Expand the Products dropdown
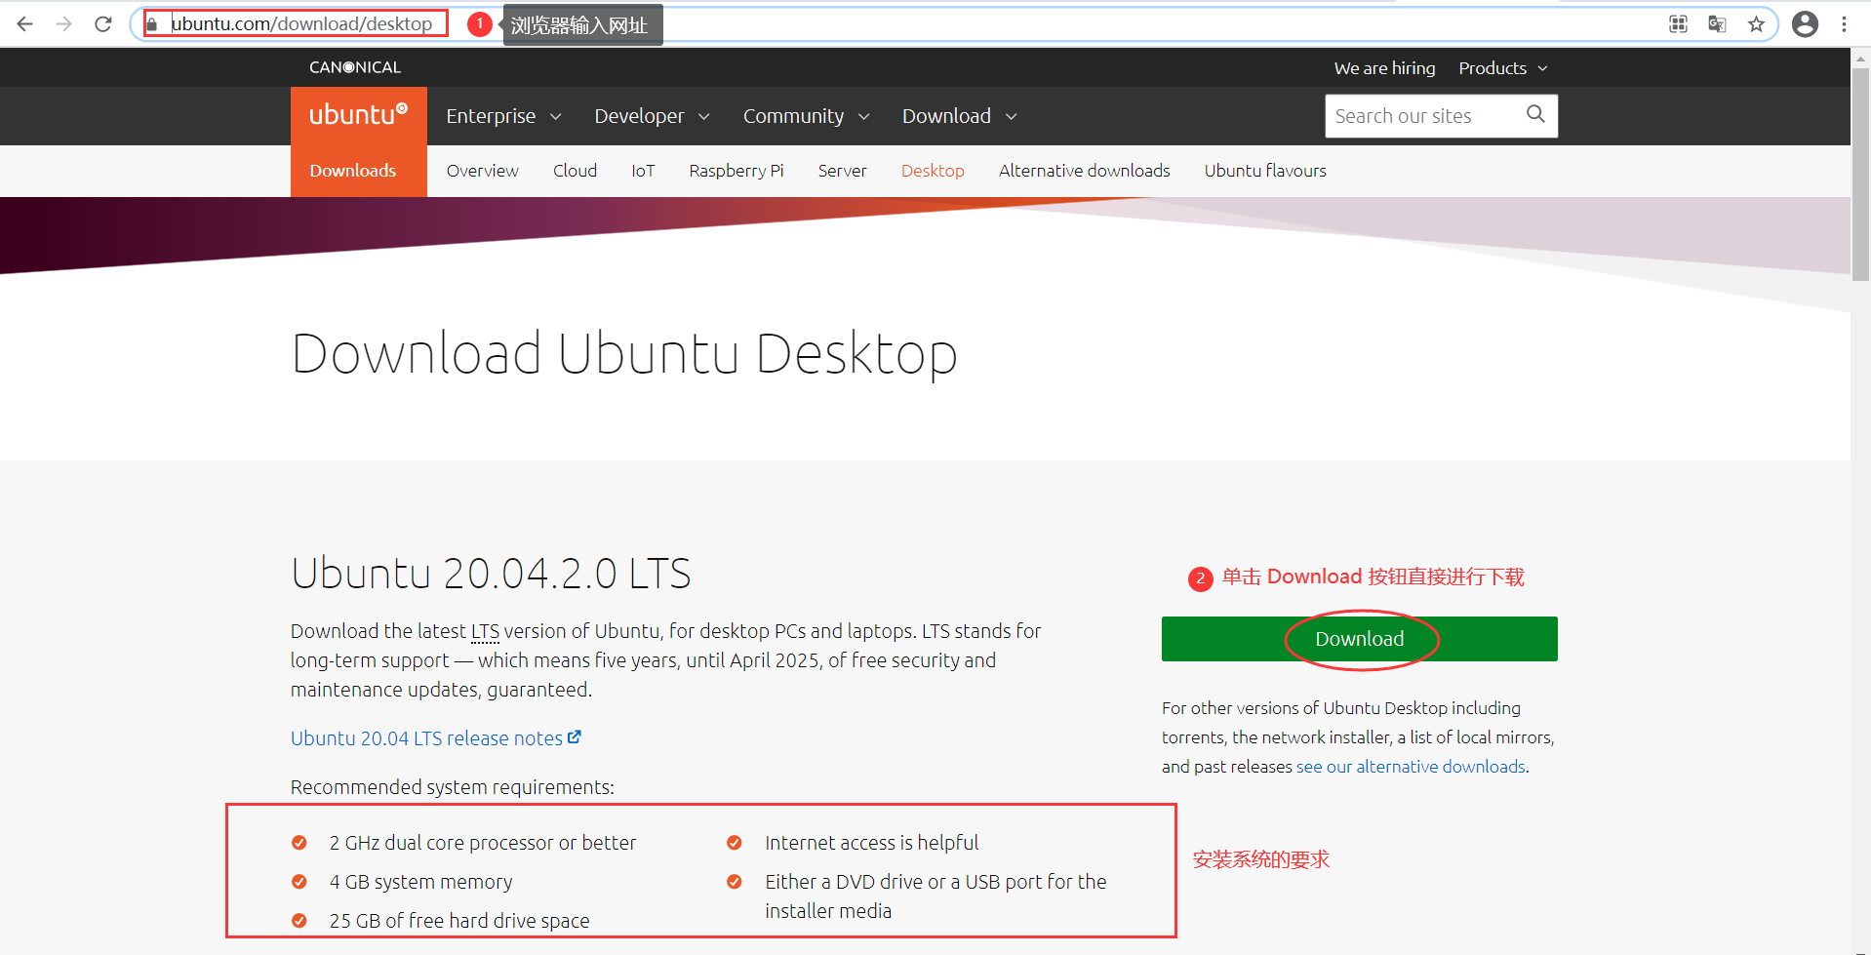Viewport: 1871px width, 955px height. [x=1503, y=68]
